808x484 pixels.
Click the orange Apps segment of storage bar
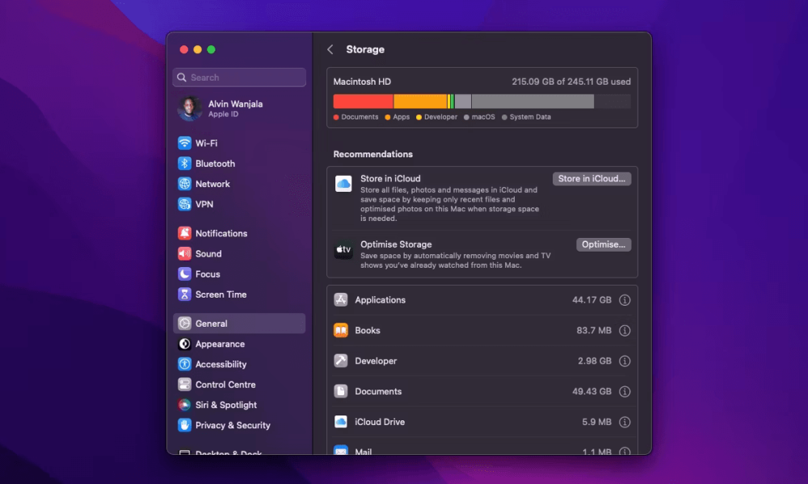coord(420,102)
